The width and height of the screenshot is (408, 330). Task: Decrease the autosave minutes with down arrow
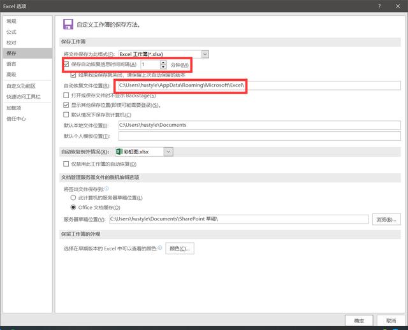[x=163, y=67]
